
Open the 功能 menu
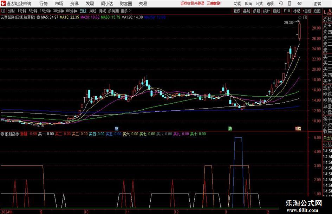coord(237,4)
